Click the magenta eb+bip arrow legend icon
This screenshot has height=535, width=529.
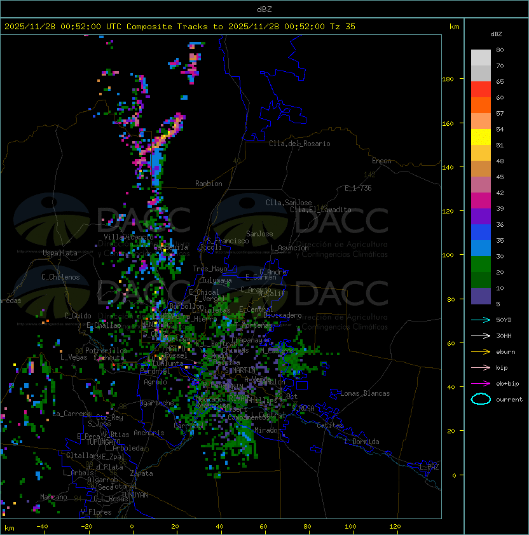[x=481, y=384]
